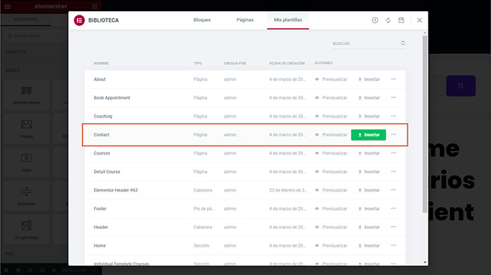Sort templates by Nombre column
The width and height of the screenshot is (491, 275).
[101, 63]
